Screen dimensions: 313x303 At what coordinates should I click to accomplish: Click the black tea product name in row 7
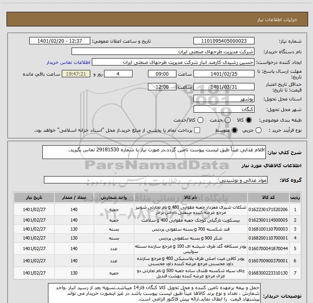pyautogui.click(x=191, y=273)
